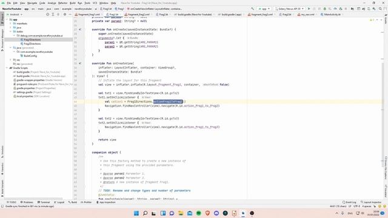Viewport: 388px width, 218px height.
Task: Open the Problems tool window
Action: coord(27,202)
